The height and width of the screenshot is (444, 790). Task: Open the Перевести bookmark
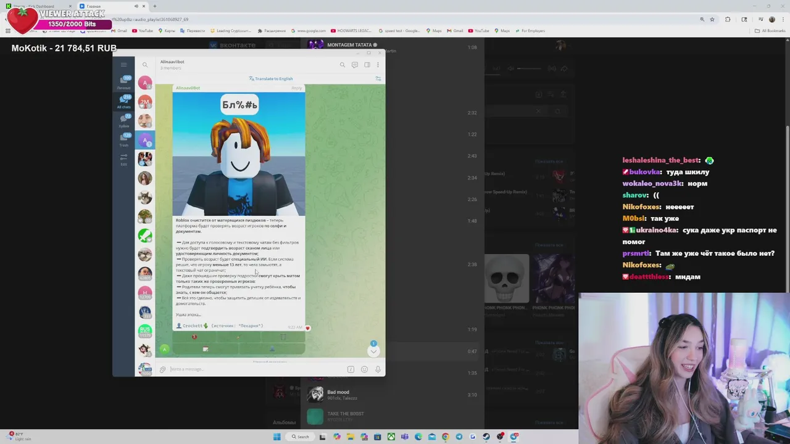coord(192,30)
